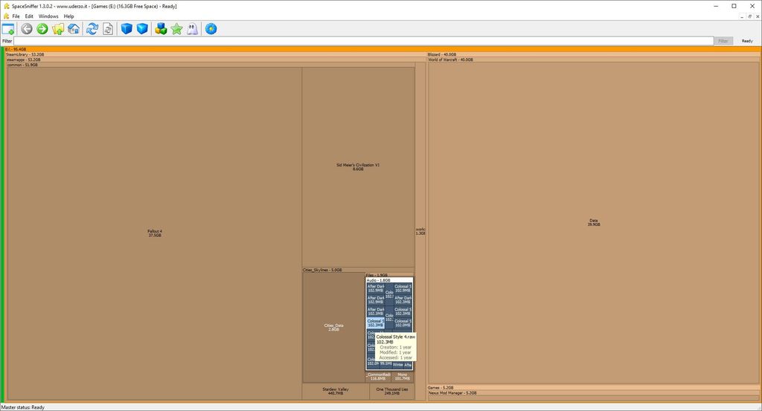Go up one folder level
Screen dimensions: 762x411
click(58, 29)
